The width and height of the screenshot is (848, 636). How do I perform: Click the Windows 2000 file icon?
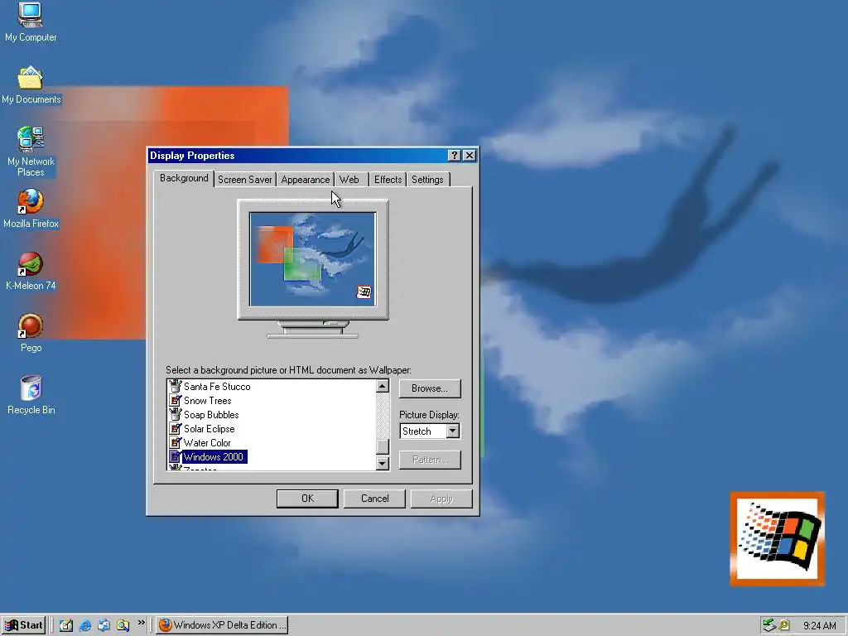pos(175,456)
